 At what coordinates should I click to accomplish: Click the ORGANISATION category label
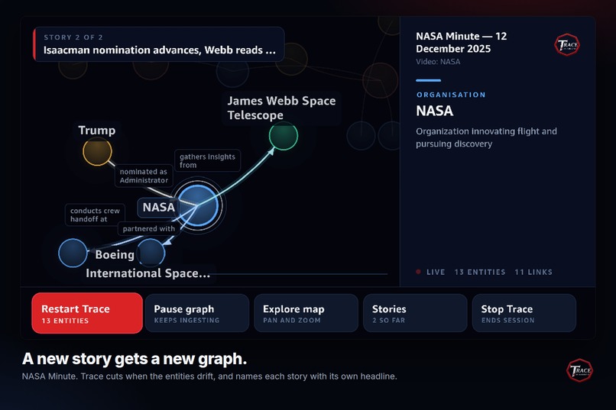point(451,95)
